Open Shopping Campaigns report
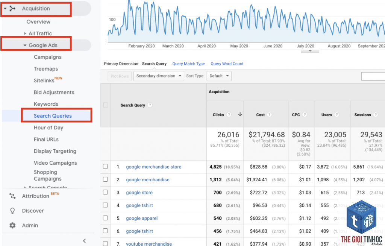 coord(48,175)
